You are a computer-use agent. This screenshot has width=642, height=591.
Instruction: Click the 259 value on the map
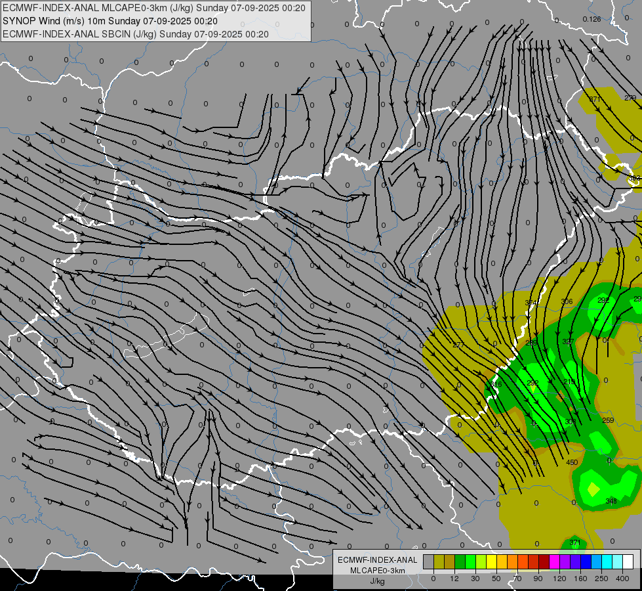608,420
